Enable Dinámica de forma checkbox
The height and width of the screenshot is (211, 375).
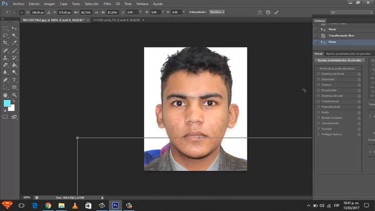(318, 74)
